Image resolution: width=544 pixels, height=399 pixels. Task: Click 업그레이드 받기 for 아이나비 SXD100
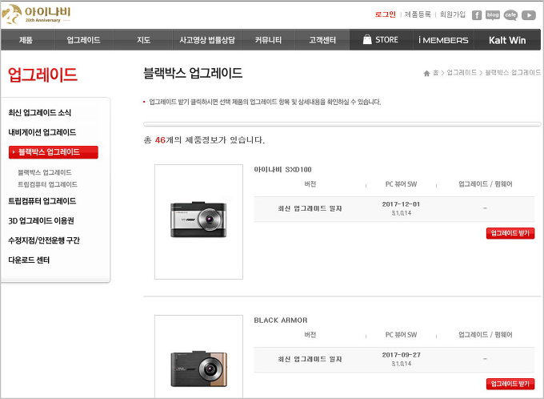(510, 233)
